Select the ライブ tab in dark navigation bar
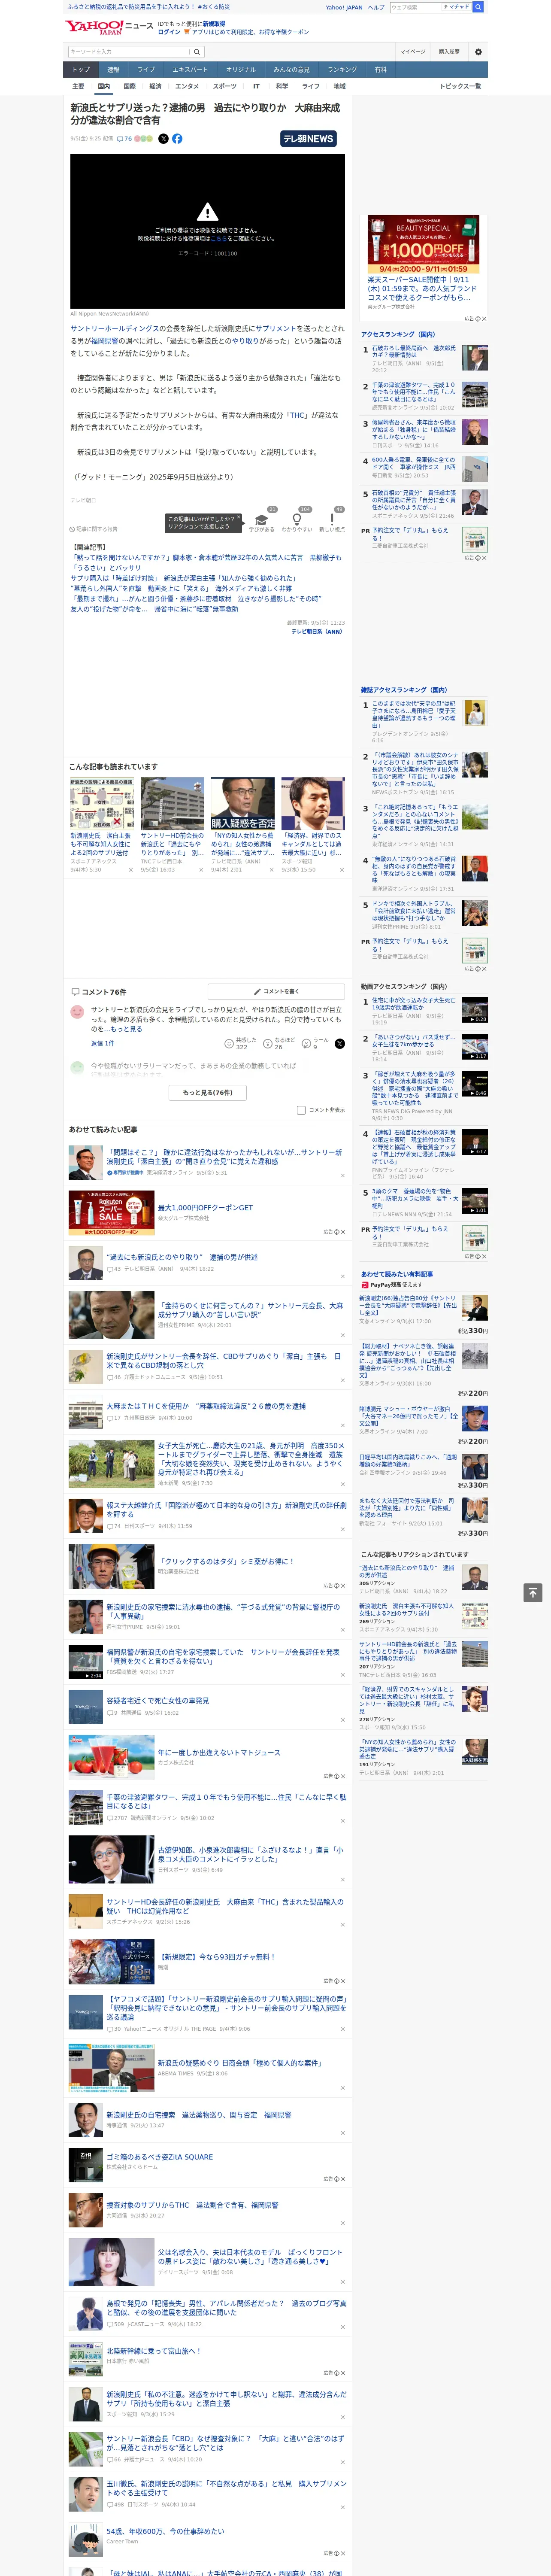Screen dimensions: 551x2576 (146, 70)
